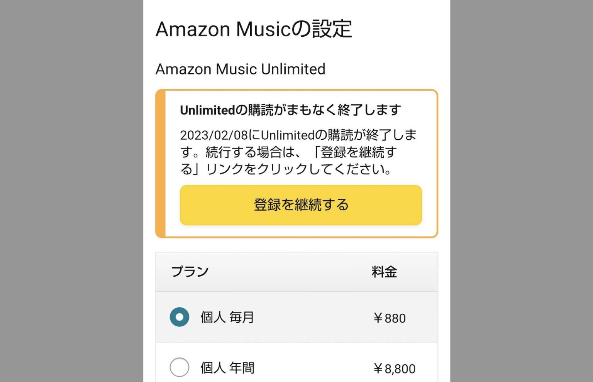Click the ¥8,800 annual price
This screenshot has height=382, width=593.
pyautogui.click(x=394, y=369)
